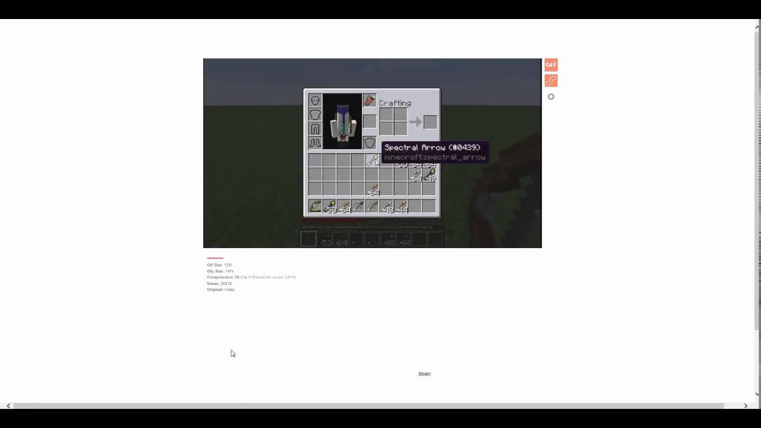The image size is (761, 428).
Task: Select the leggings armor slot
Action: click(x=315, y=129)
